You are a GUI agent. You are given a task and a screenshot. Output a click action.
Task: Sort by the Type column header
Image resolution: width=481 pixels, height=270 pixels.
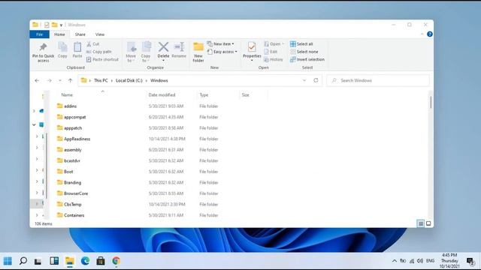(204, 95)
